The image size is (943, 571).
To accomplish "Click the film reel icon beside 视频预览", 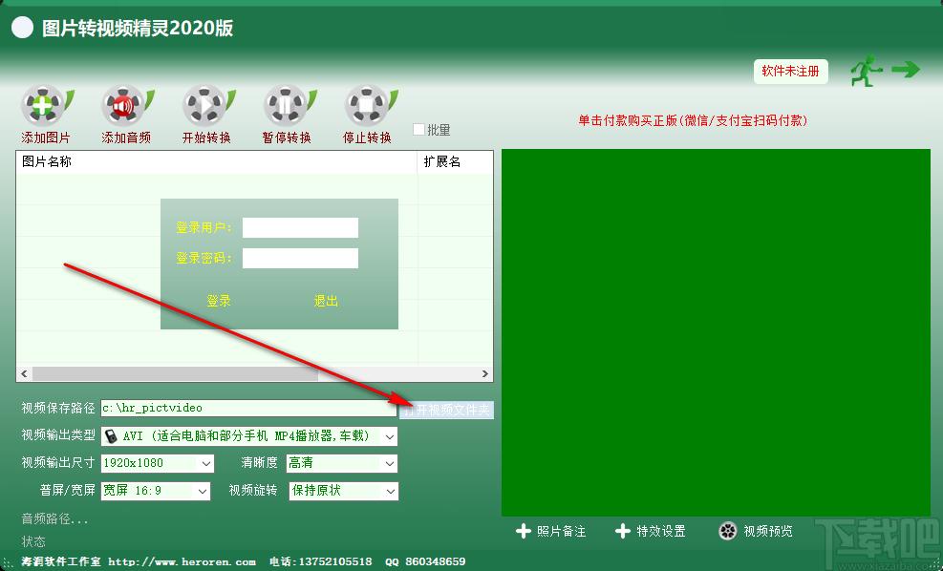I will (728, 531).
